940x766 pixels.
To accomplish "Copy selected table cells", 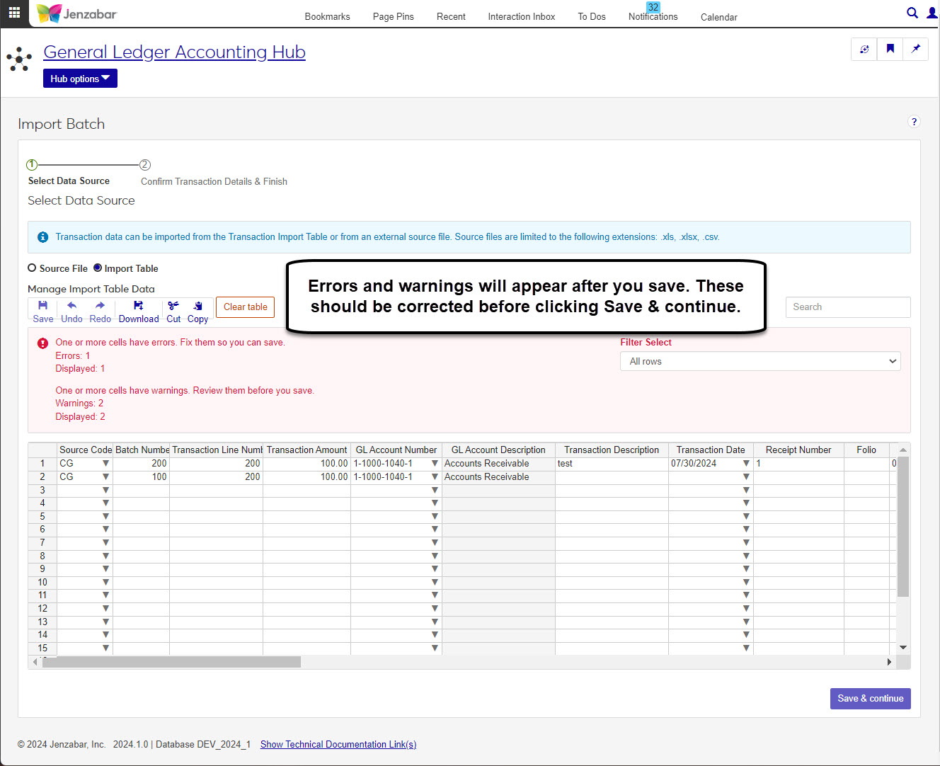I will point(197,306).
